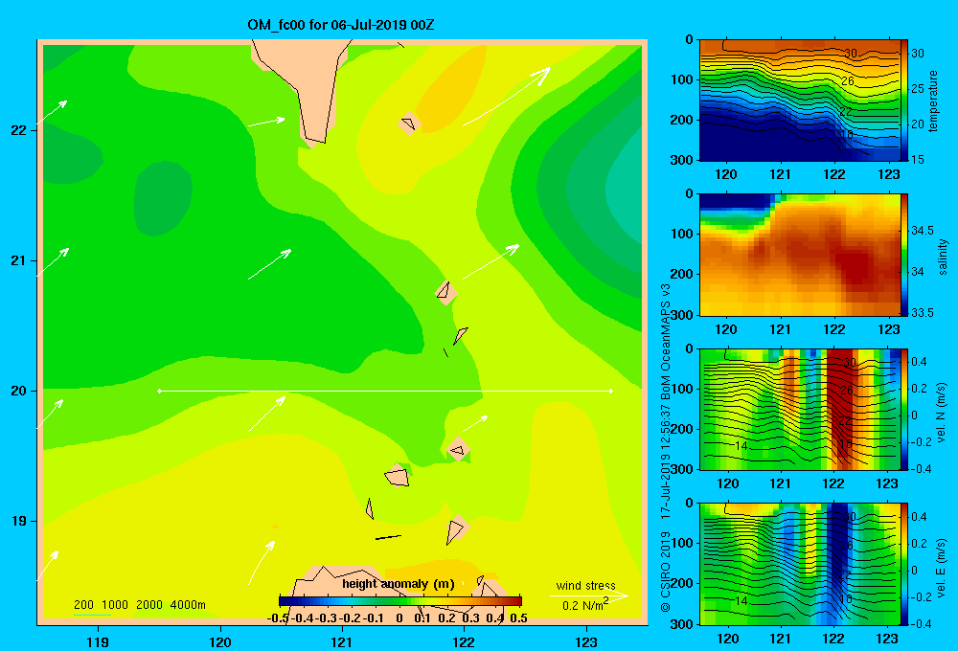The image size is (958, 651).
Task: Select latitude label 20 on main map axis
Action: click(x=18, y=391)
